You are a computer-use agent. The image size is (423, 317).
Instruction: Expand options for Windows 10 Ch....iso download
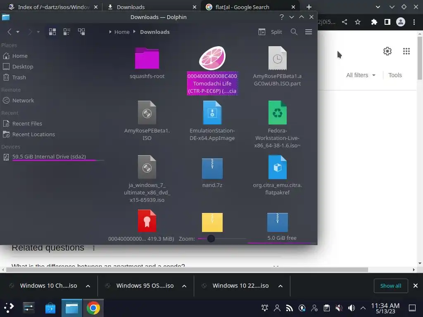[x=88, y=286]
